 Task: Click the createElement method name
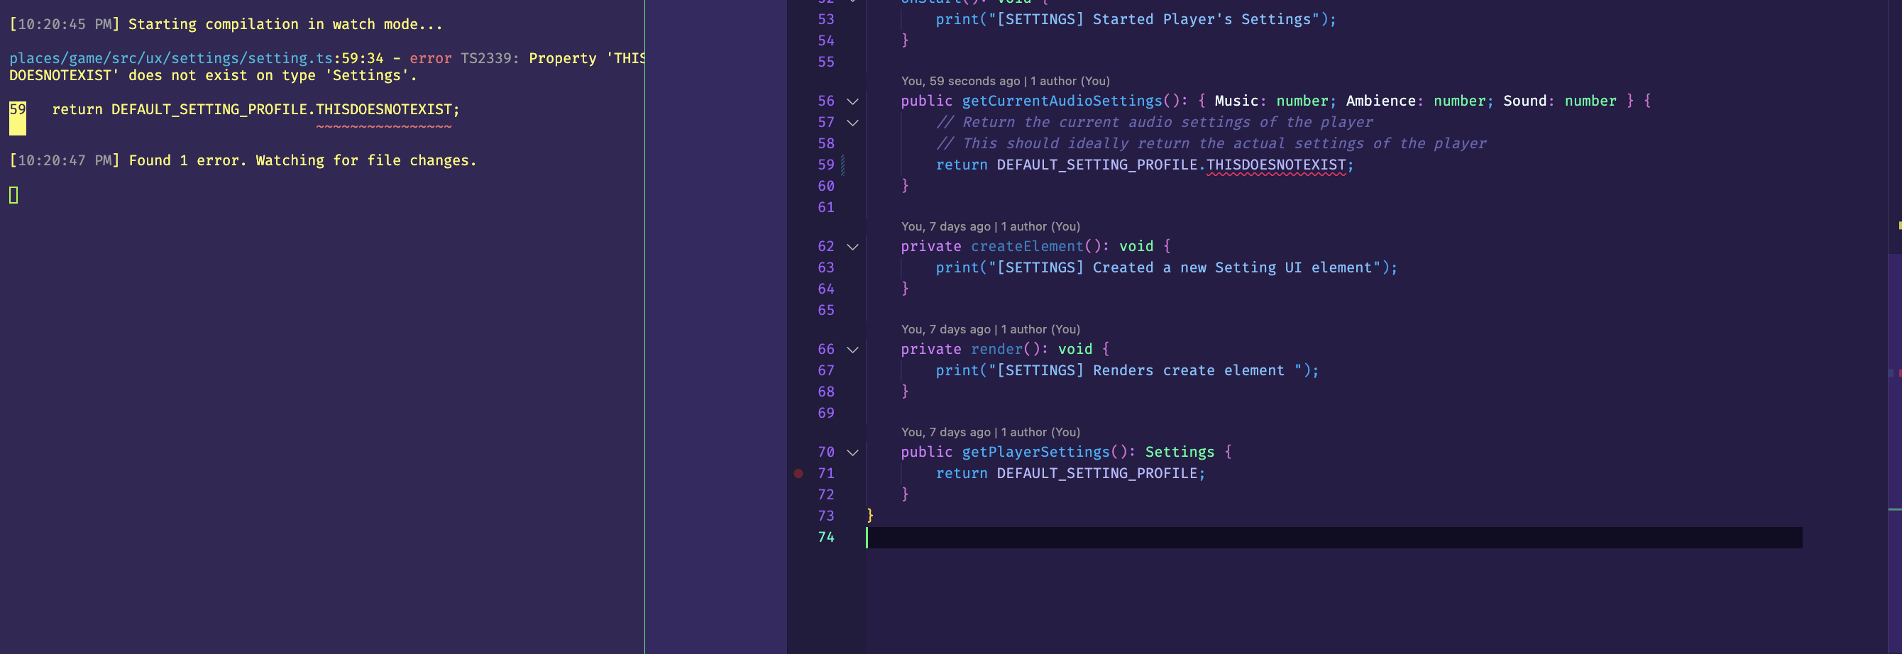[x=1027, y=247]
